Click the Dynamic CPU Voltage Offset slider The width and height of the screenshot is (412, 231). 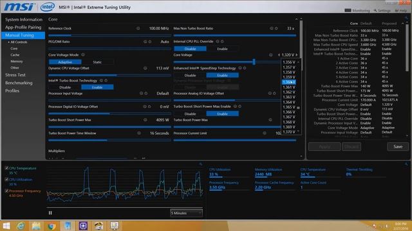pyautogui.click(x=109, y=75)
